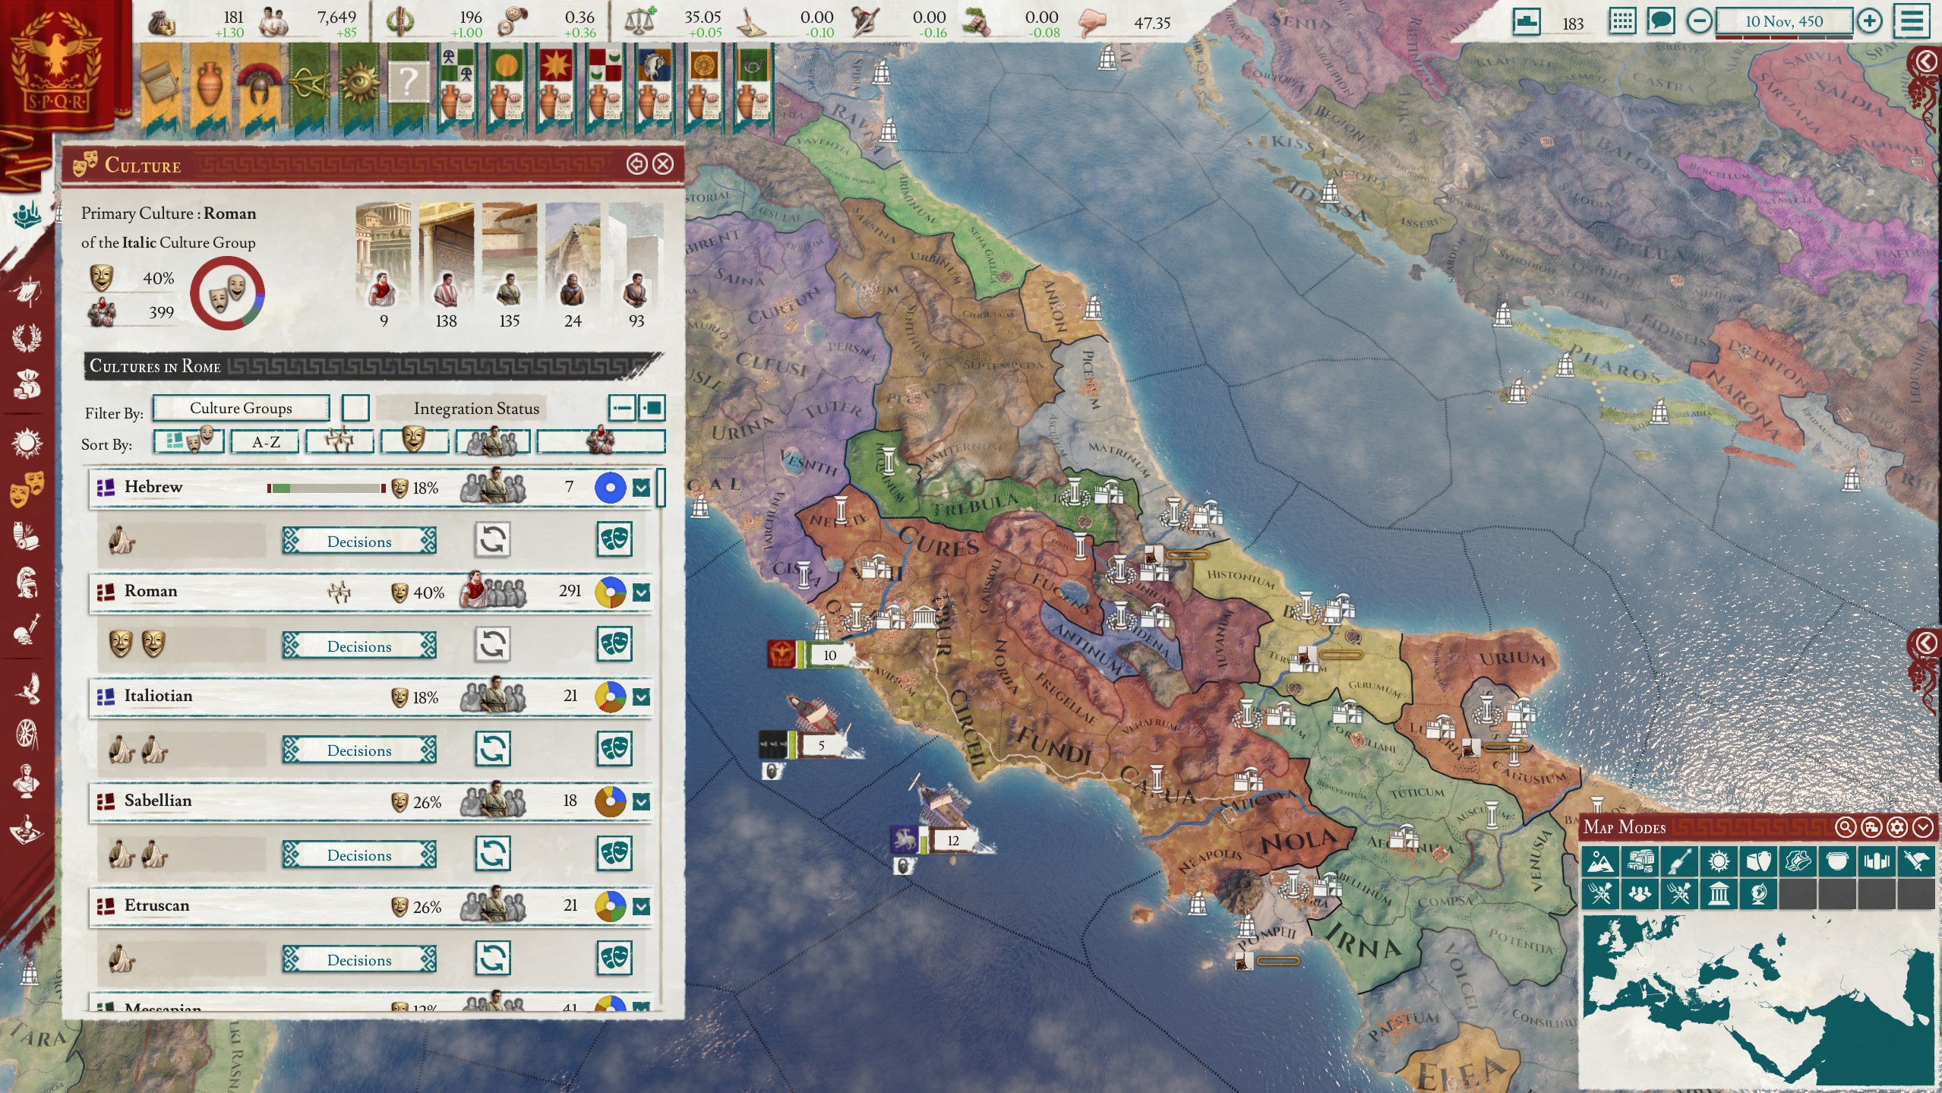Open the Culture masks sidebar icon
Screen dimensions: 1942x1093
point(26,488)
